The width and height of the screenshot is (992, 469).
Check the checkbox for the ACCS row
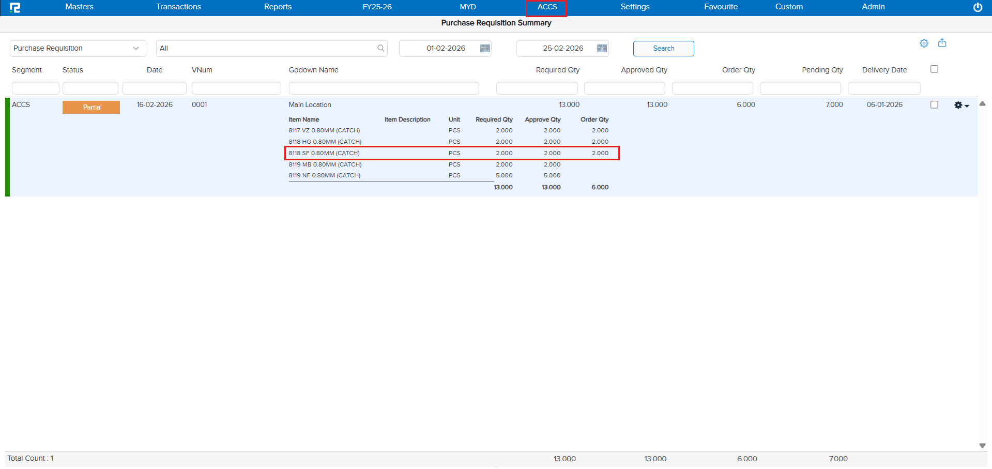click(934, 104)
